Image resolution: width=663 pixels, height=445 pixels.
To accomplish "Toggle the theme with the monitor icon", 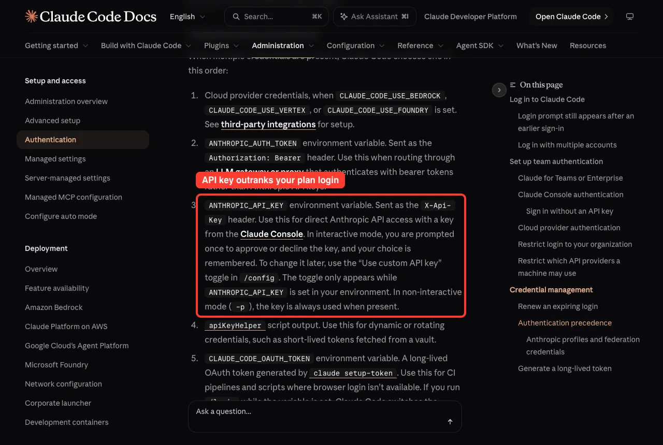I will click(630, 17).
